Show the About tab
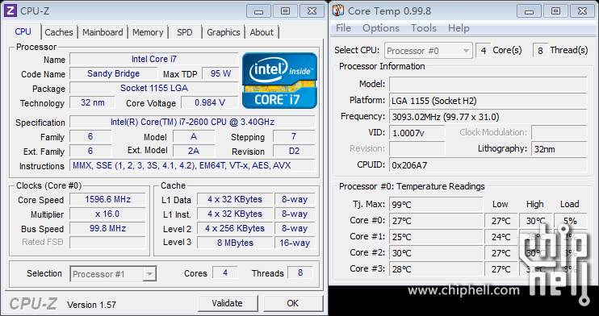Image resolution: width=599 pixels, height=316 pixels. click(x=262, y=32)
